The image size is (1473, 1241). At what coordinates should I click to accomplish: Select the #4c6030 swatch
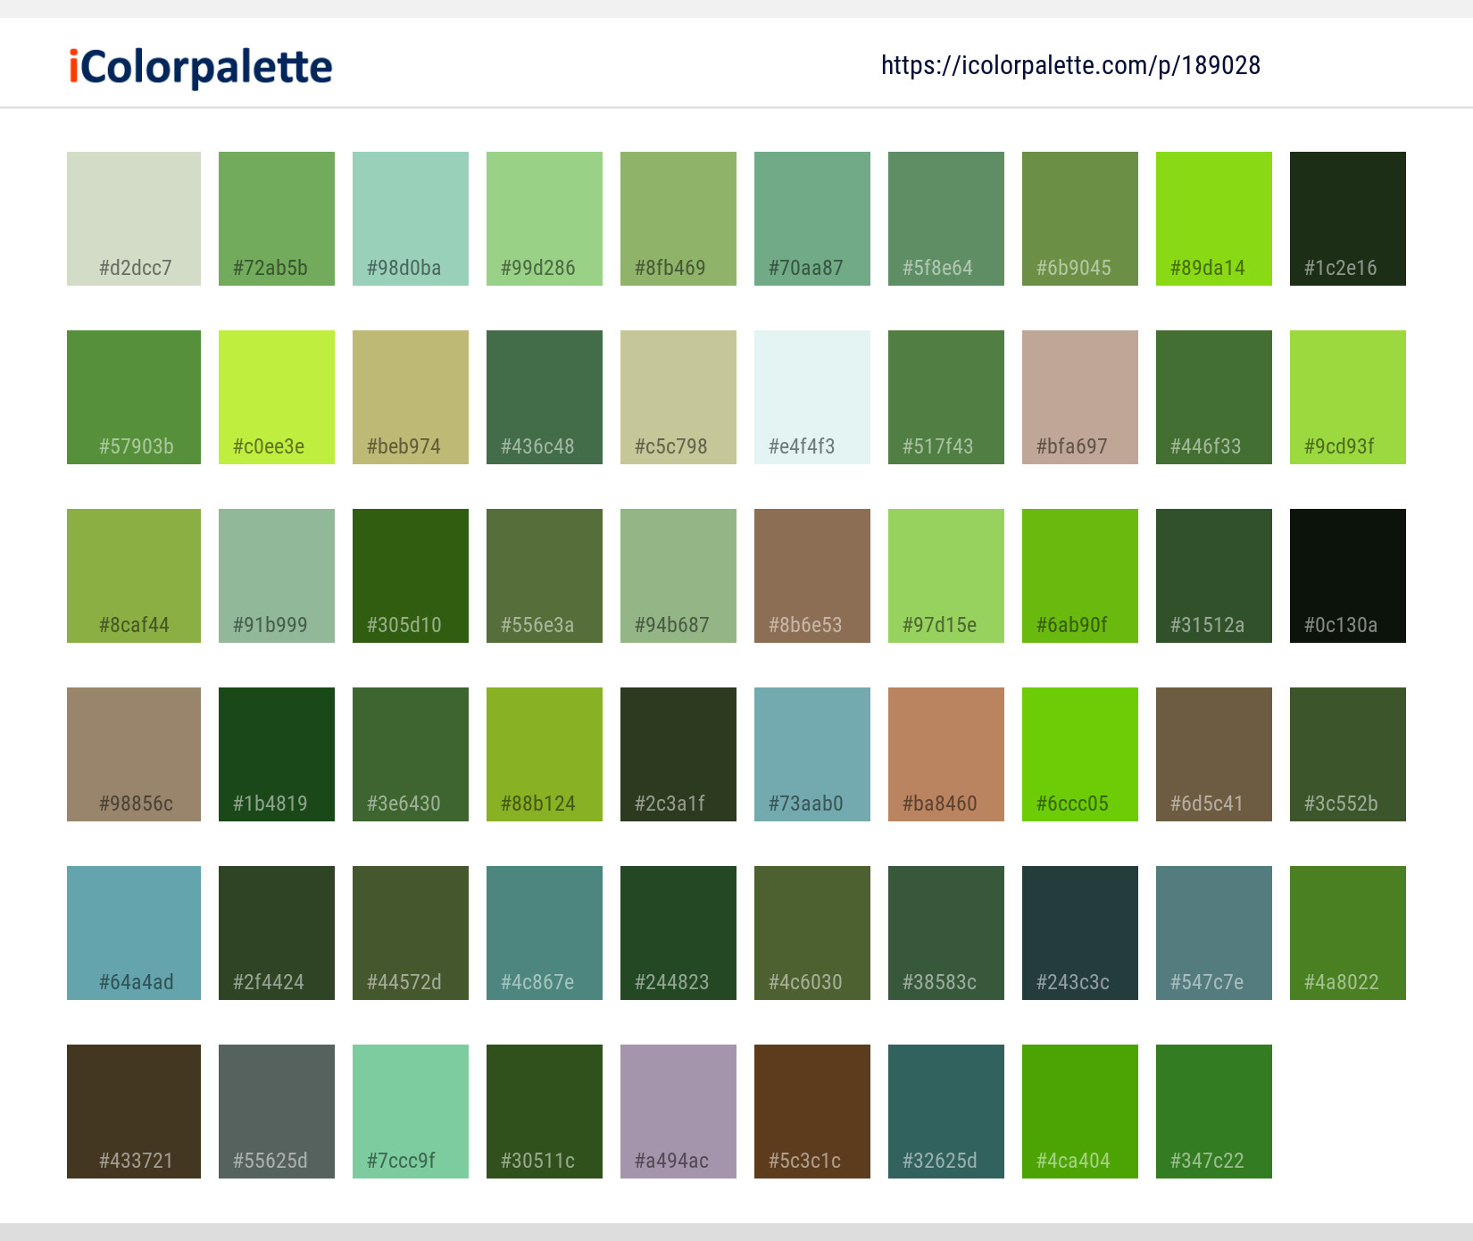pos(812,933)
